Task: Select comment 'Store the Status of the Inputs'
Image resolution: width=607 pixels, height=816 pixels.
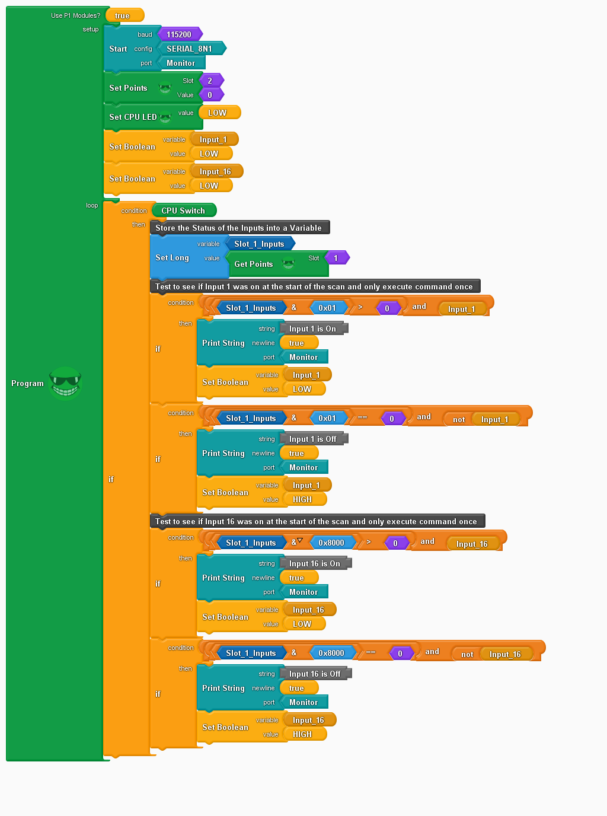Action: (239, 228)
